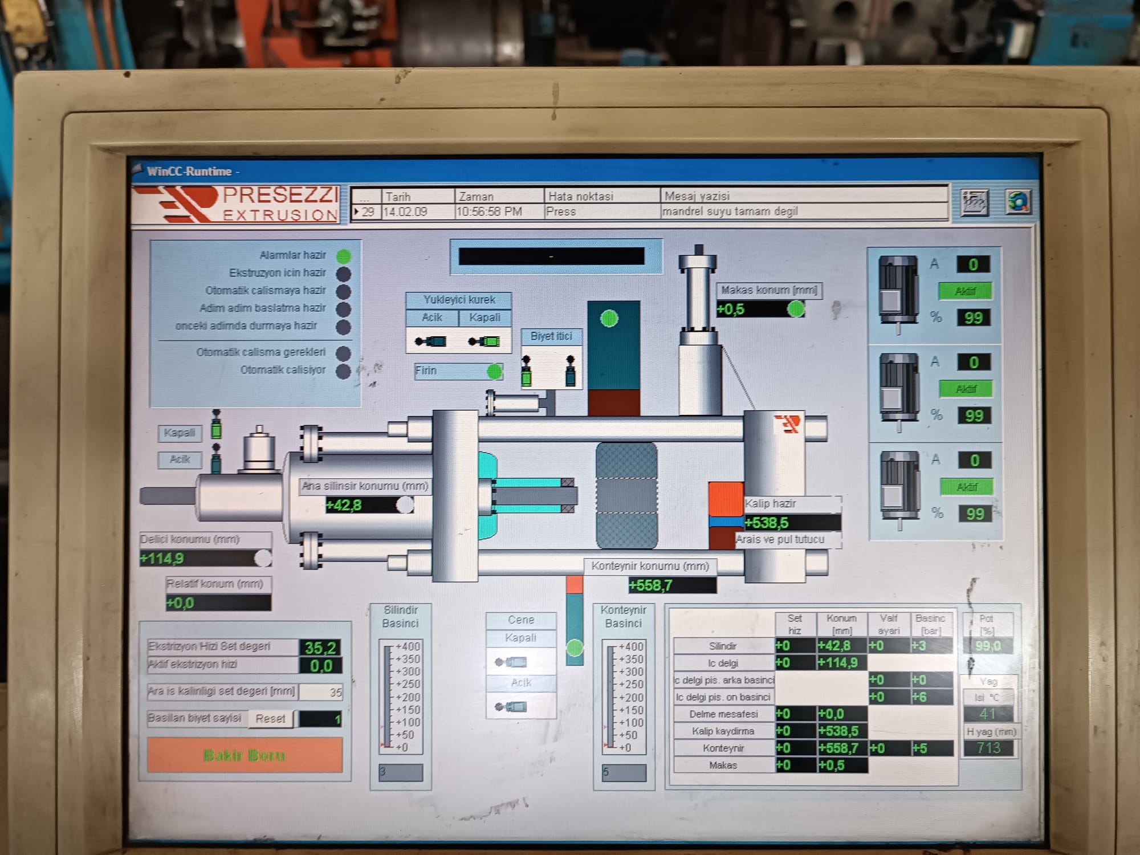Click Ekstrizyon Hizi Set degeri value field
The width and height of the screenshot is (1140, 855).
pyautogui.click(x=320, y=648)
